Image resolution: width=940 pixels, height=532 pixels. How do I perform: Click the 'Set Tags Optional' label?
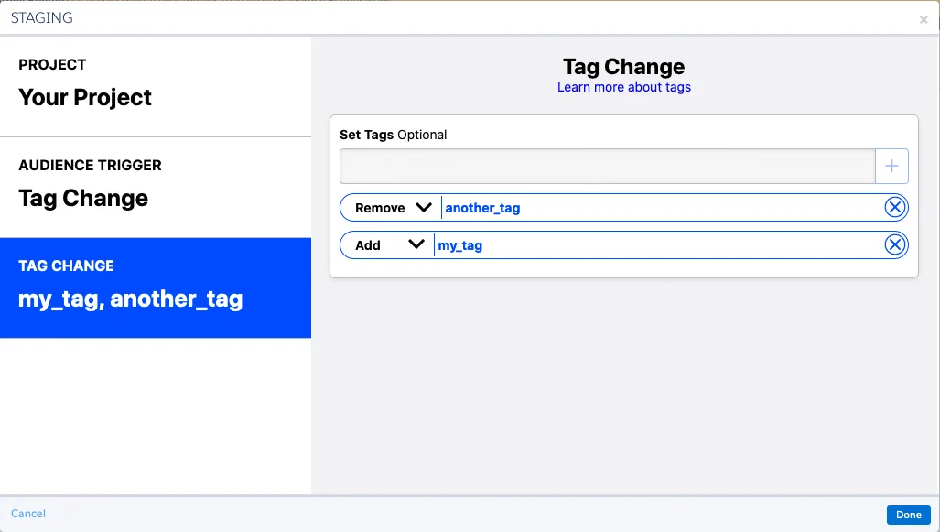[x=394, y=135]
